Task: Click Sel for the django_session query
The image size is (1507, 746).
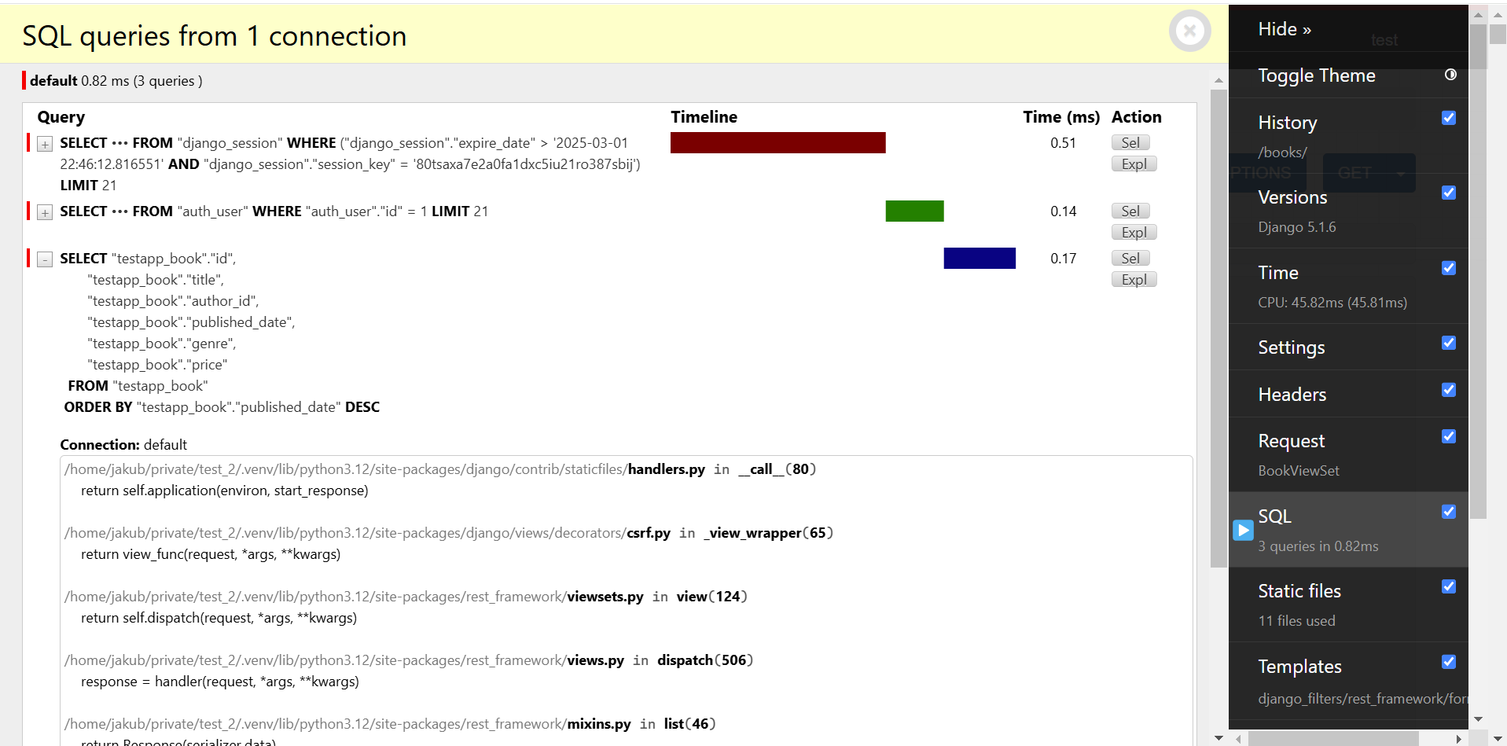Action: click(1130, 142)
